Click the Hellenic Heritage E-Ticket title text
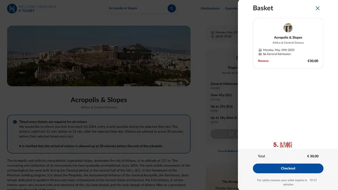This screenshot has height=190, width=338. click(x=37, y=8)
